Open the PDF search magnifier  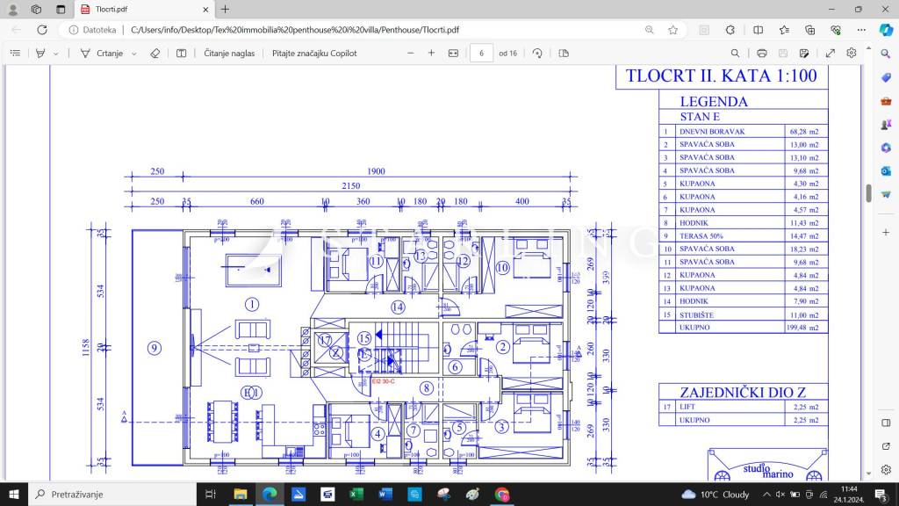735,53
